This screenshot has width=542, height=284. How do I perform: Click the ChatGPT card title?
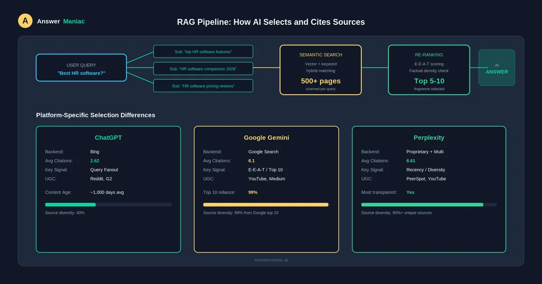108,137
